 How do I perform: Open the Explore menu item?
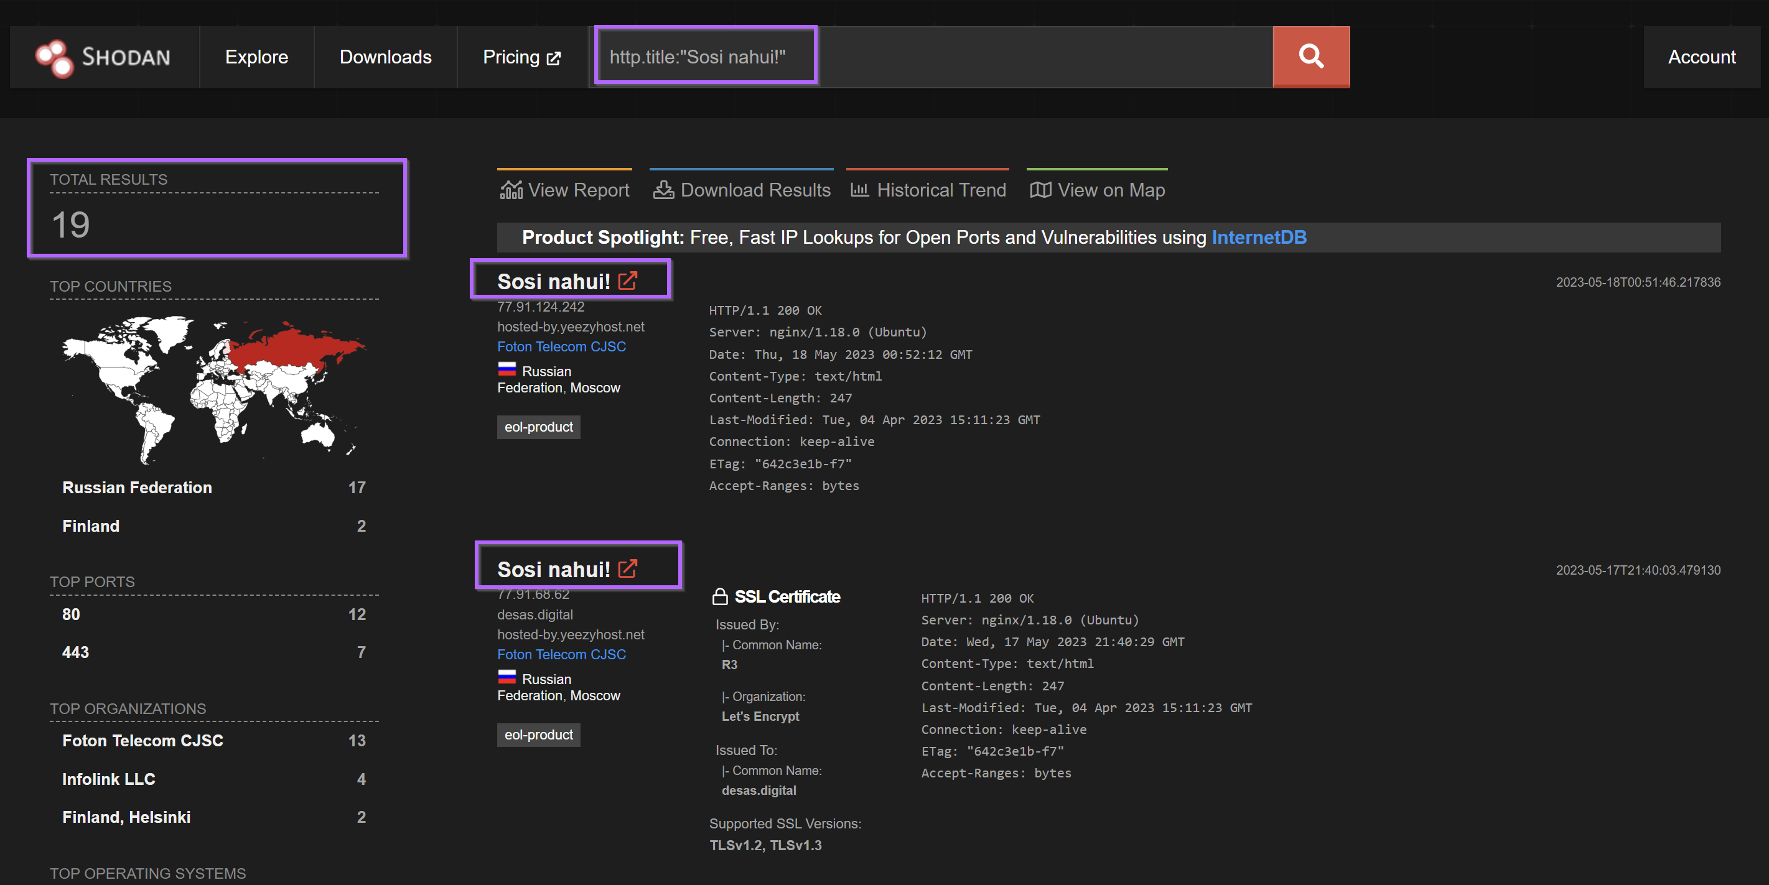(256, 57)
